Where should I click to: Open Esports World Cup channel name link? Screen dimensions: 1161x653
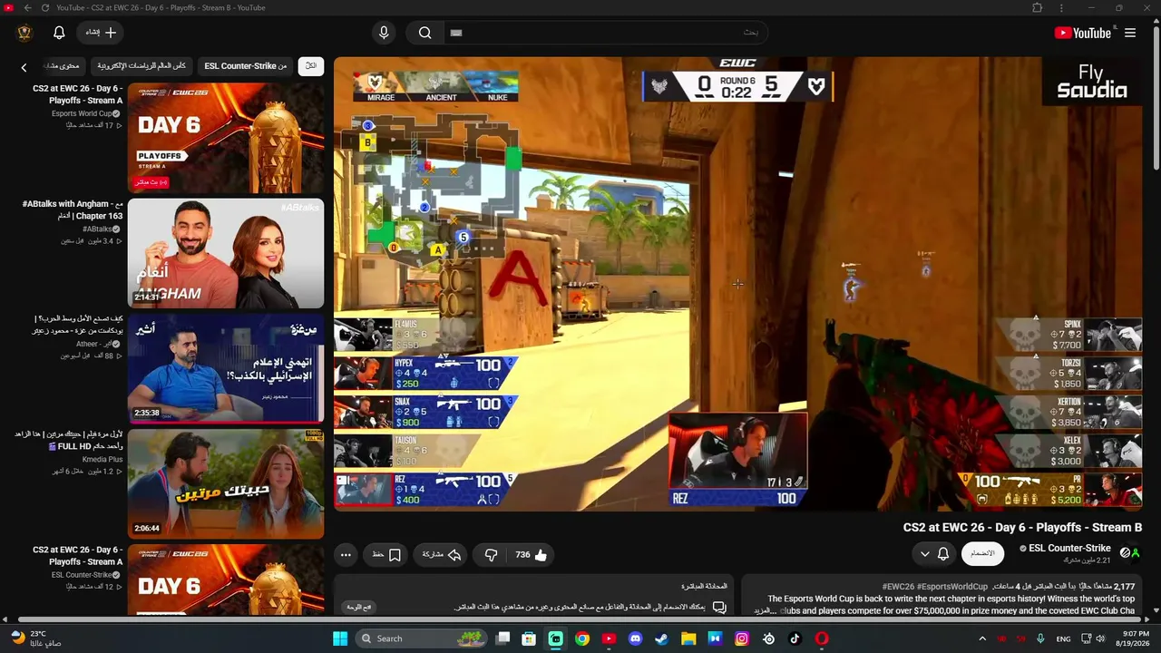82,113
